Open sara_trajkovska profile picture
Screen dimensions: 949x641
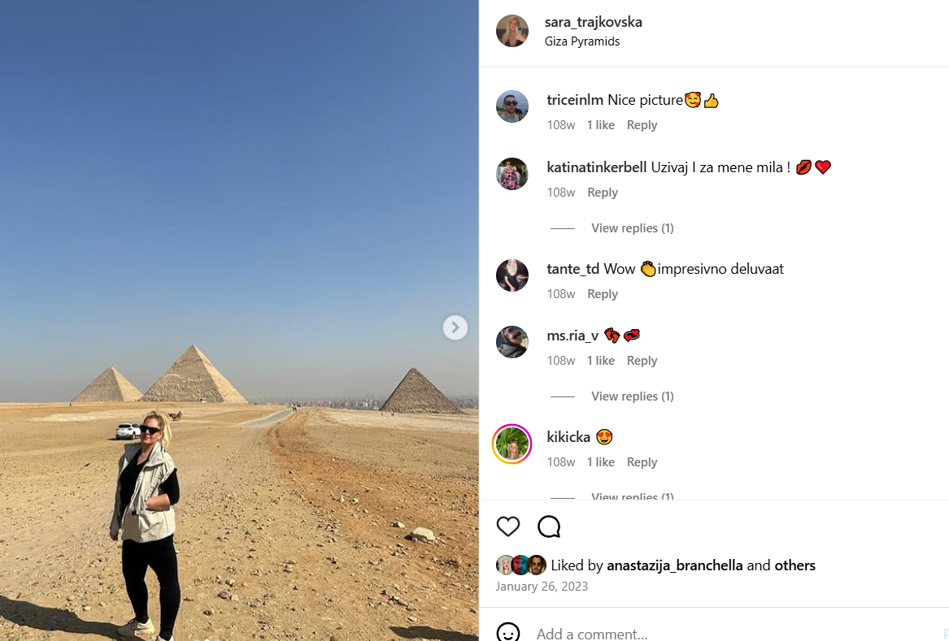pyautogui.click(x=512, y=31)
